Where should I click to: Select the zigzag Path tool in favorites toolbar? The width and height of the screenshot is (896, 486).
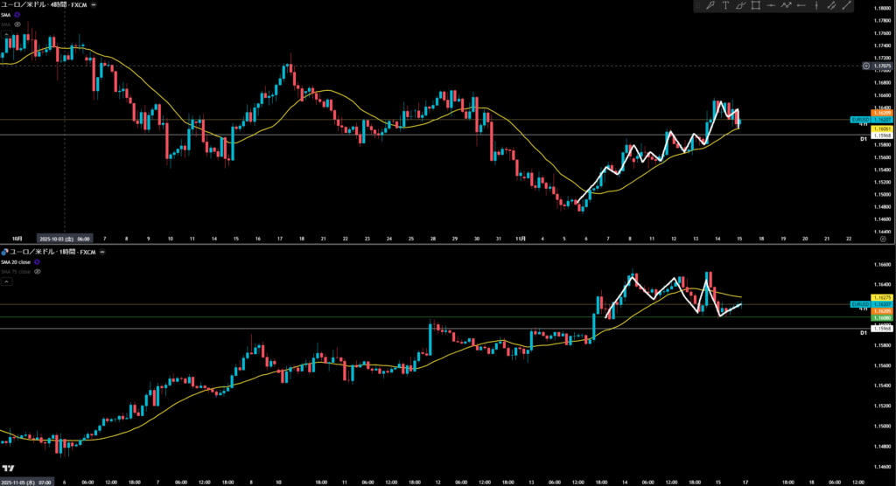(x=787, y=6)
